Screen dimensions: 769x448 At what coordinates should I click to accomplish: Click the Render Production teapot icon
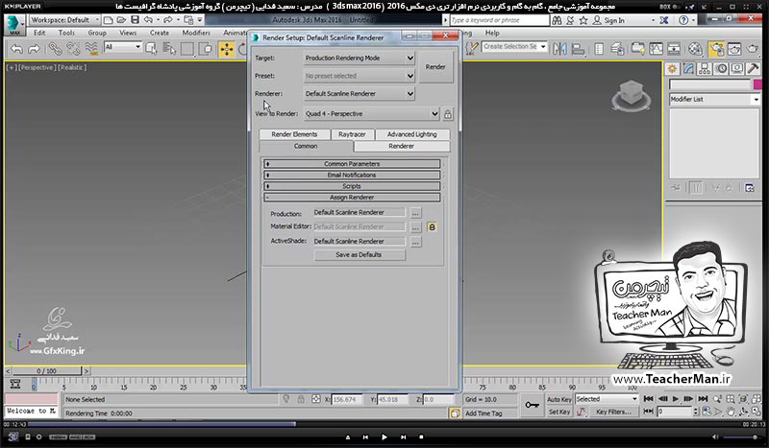753,49
